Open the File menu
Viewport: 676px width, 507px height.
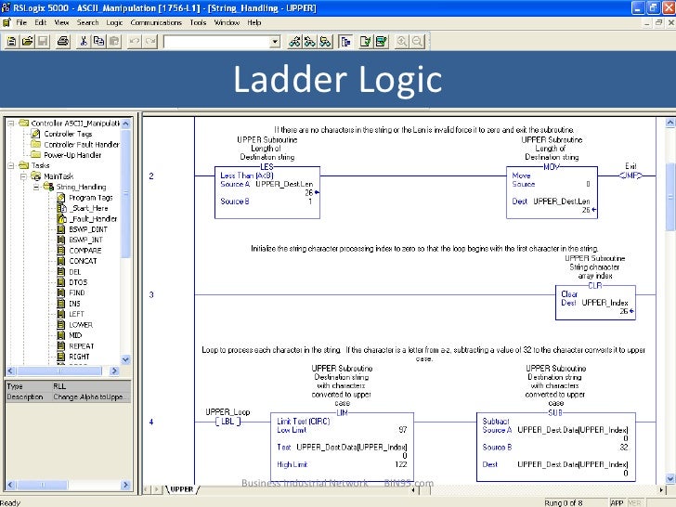coord(21,22)
